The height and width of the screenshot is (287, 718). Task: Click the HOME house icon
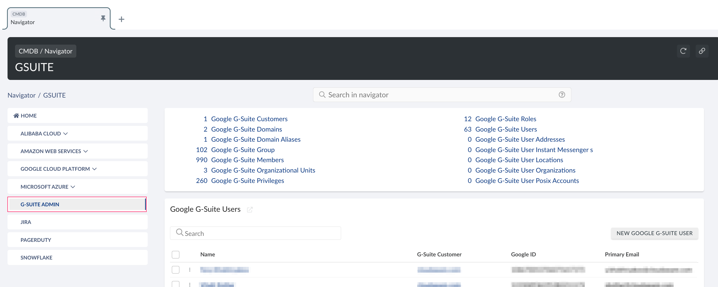click(16, 116)
